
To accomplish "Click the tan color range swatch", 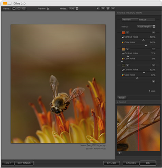I will tap(124, 49).
